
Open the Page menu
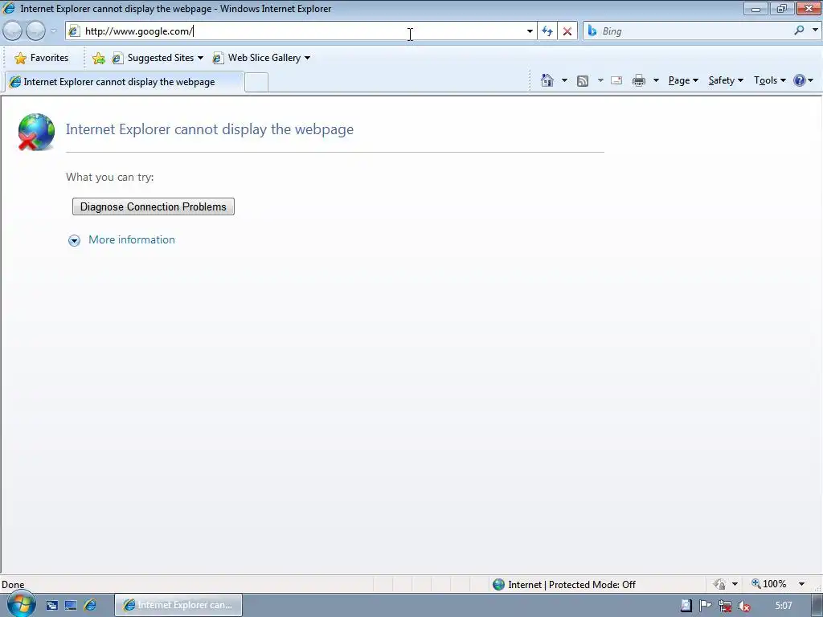[683, 80]
